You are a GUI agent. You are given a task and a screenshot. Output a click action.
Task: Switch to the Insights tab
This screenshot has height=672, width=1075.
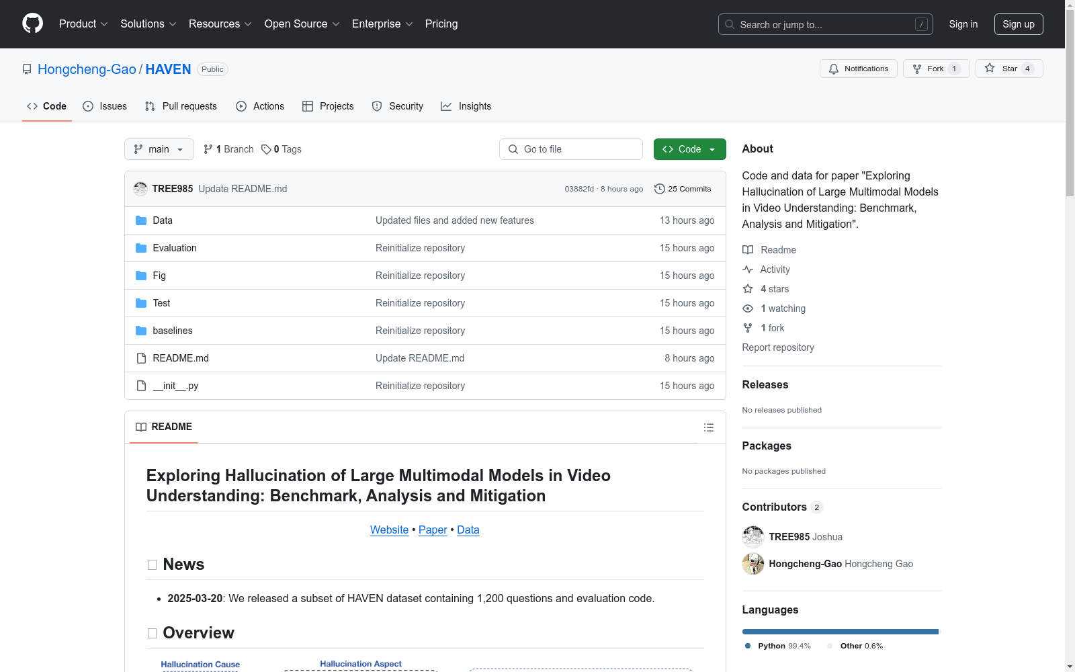[x=466, y=106]
